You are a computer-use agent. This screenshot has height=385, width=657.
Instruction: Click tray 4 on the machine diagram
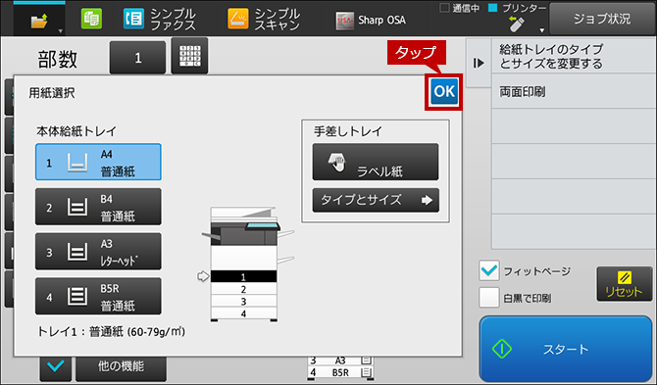243,313
